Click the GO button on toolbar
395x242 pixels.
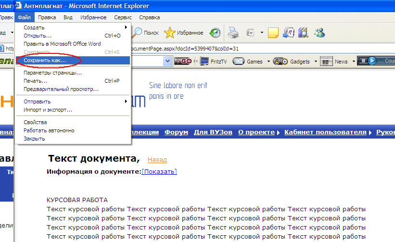183,61
